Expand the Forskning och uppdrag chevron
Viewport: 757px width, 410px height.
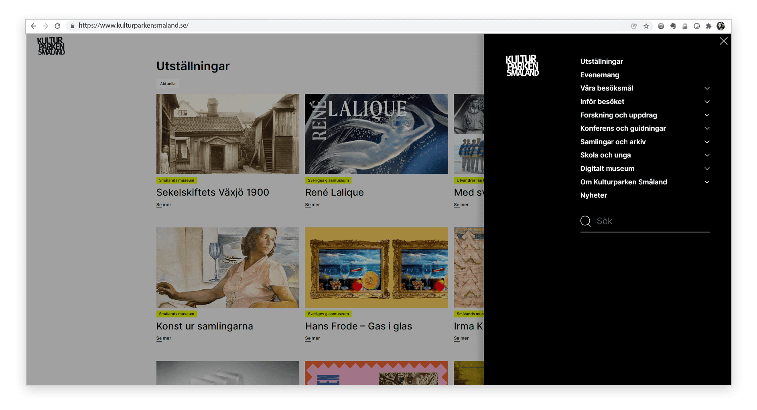[x=707, y=115]
